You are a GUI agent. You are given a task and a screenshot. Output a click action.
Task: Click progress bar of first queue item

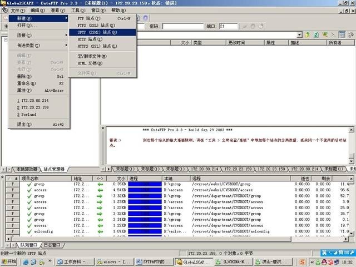pyautogui.click(x=144, y=184)
